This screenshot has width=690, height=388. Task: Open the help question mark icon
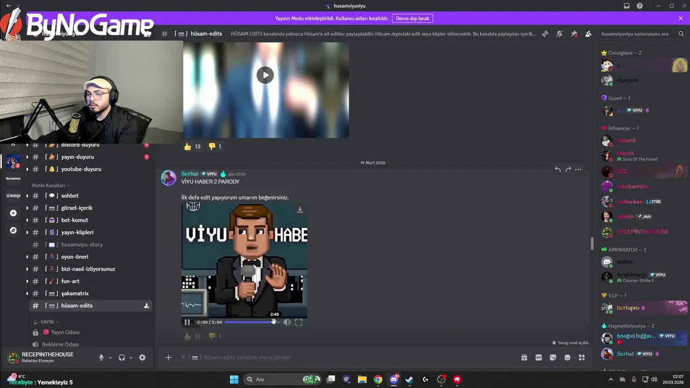(640, 6)
